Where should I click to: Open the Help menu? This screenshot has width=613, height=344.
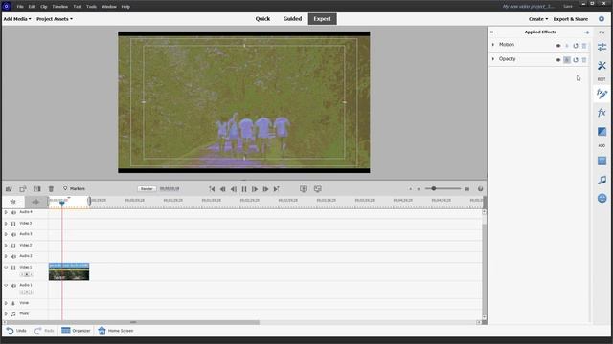click(x=125, y=7)
